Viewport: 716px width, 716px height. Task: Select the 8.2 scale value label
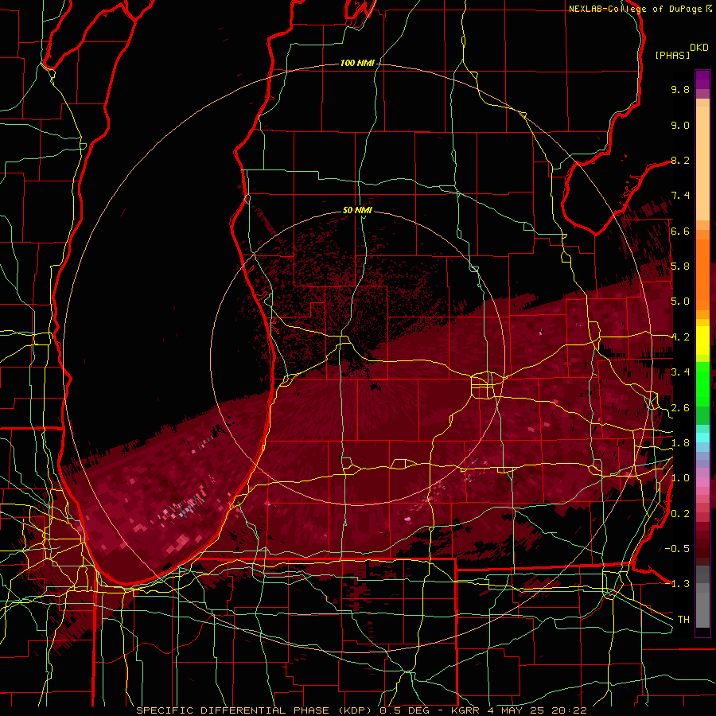(680, 160)
